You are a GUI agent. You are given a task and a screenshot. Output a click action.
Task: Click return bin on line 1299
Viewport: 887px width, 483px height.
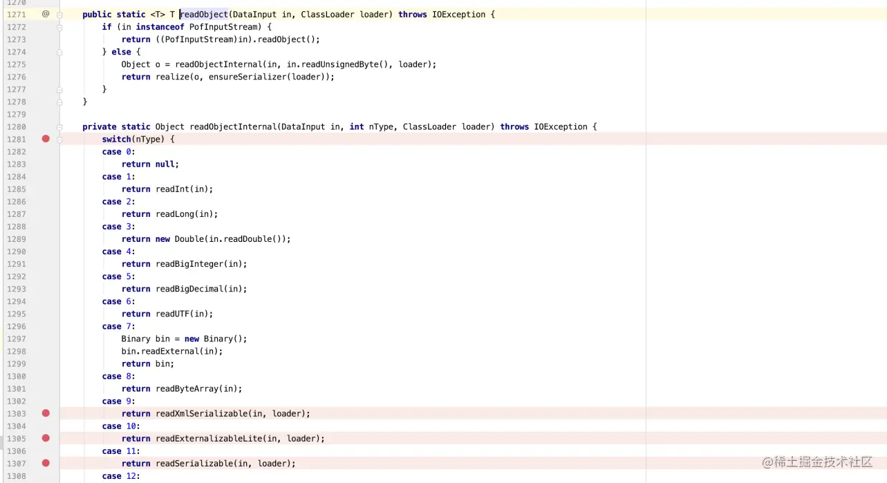point(148,363)
